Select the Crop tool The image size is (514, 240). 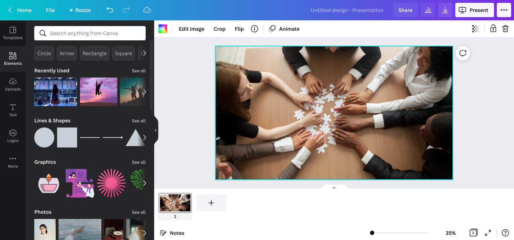click(220, 29)
